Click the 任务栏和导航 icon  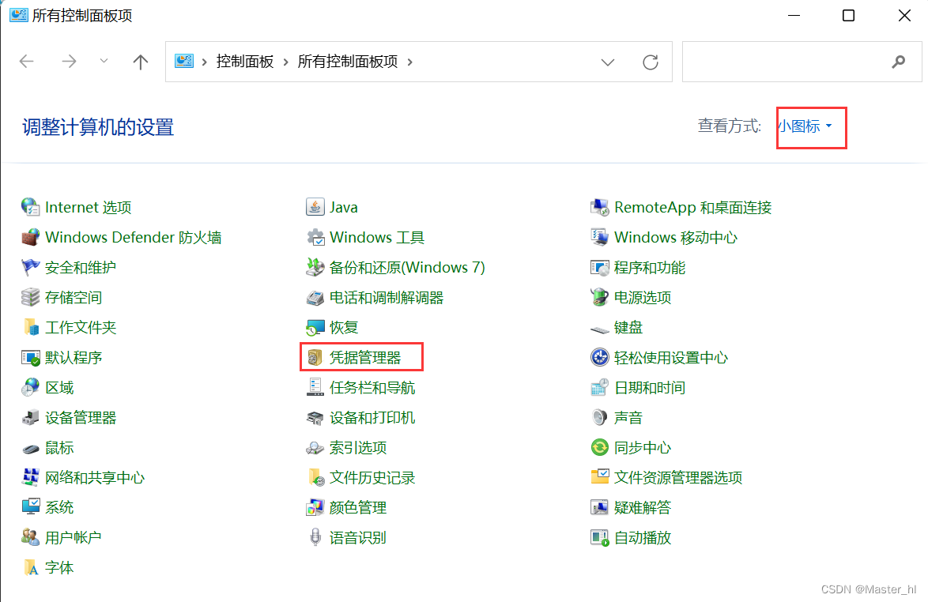(x=315, y=387)
